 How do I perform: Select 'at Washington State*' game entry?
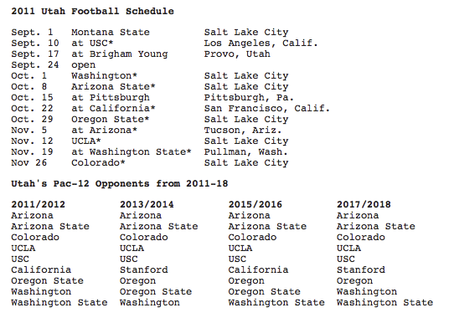point(132,152)
